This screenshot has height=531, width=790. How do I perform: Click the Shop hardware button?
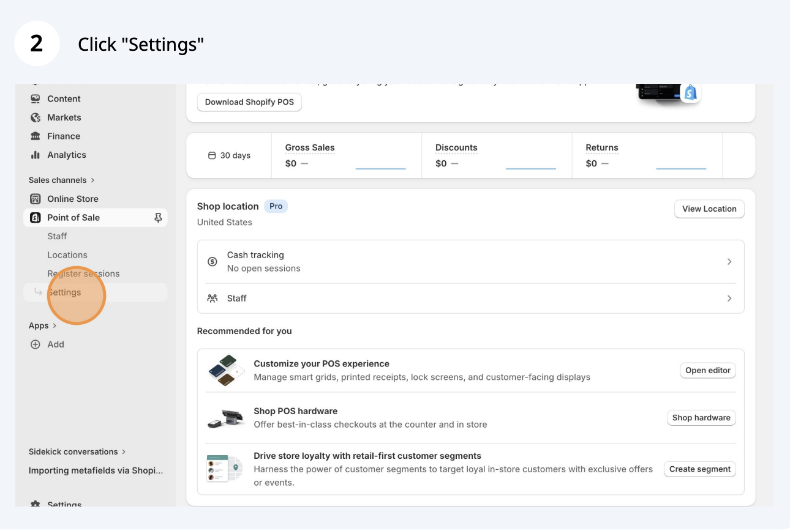tap(701, 418)
